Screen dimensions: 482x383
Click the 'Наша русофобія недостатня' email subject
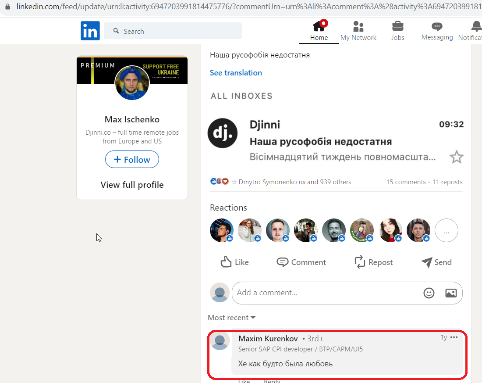pyautogui.click(x=321, y=142)
